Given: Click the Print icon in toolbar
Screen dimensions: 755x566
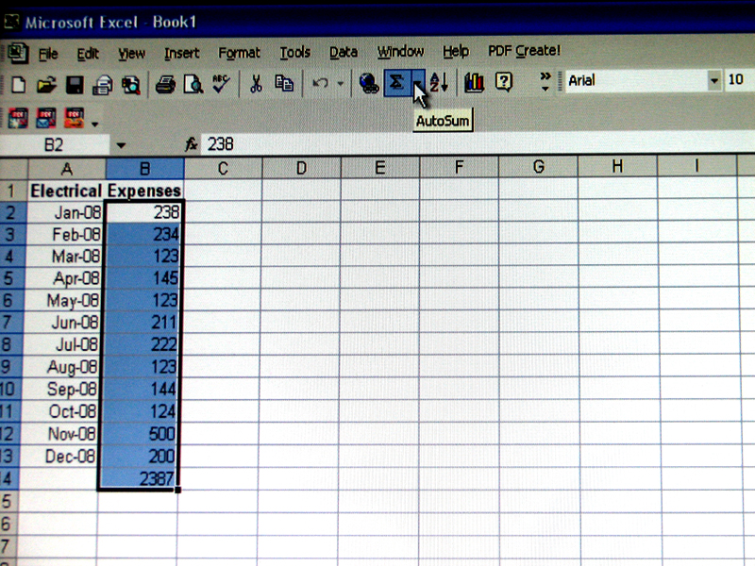Looking at the screenshot, I should tap(166, 84).
